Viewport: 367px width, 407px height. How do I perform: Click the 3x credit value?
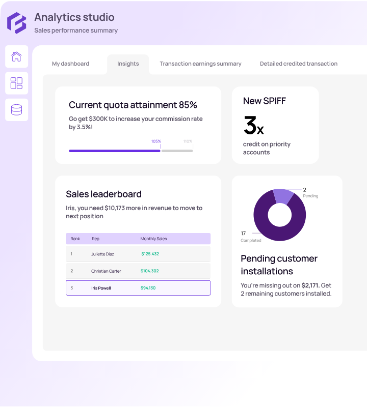254,126
